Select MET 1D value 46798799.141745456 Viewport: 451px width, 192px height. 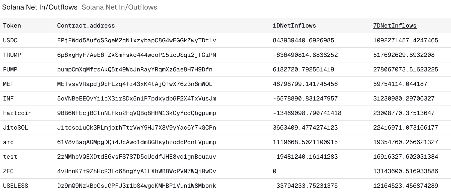point(305,84)
